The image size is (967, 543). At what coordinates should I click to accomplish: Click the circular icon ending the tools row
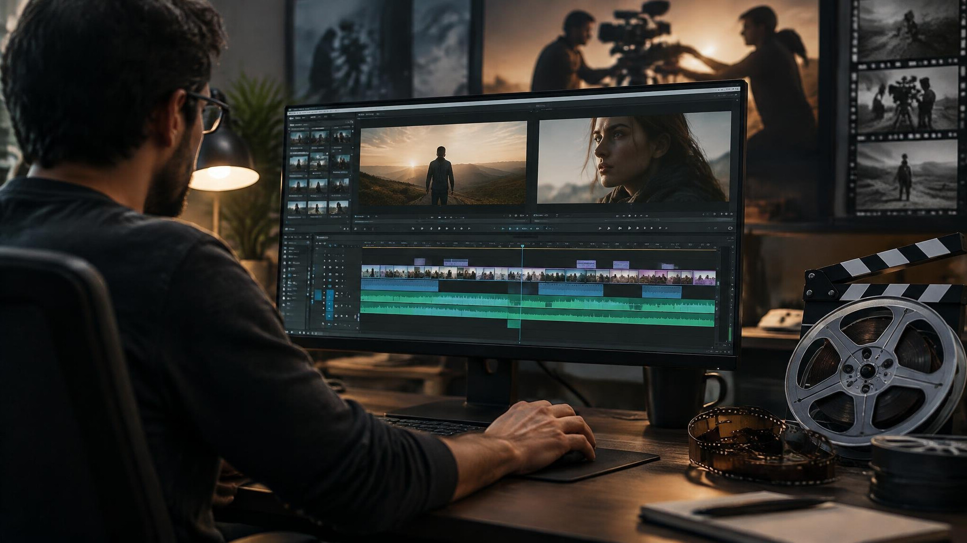pos(730,228)
